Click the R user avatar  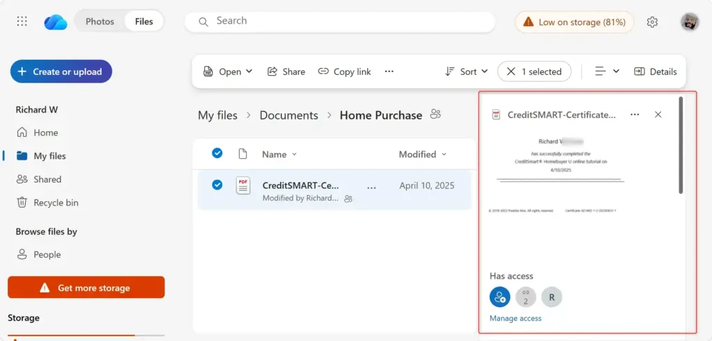click(551, 297)
